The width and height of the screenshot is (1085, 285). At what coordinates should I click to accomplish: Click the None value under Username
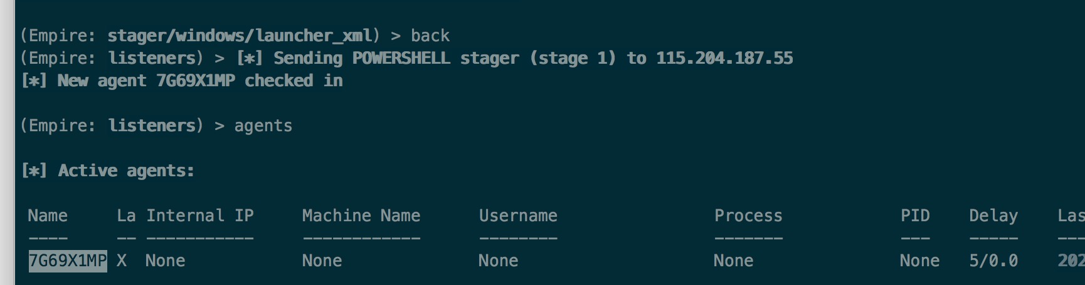point(499,261)
